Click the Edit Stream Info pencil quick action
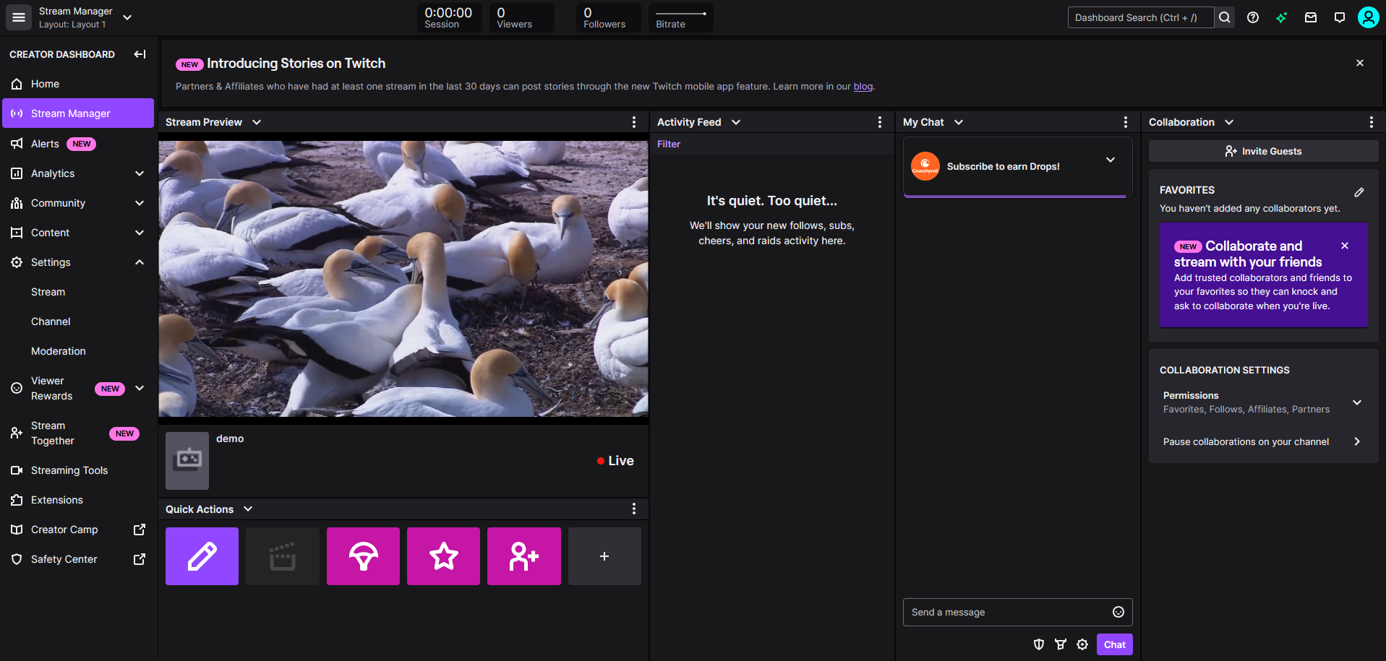 click(x=202, y=556)
